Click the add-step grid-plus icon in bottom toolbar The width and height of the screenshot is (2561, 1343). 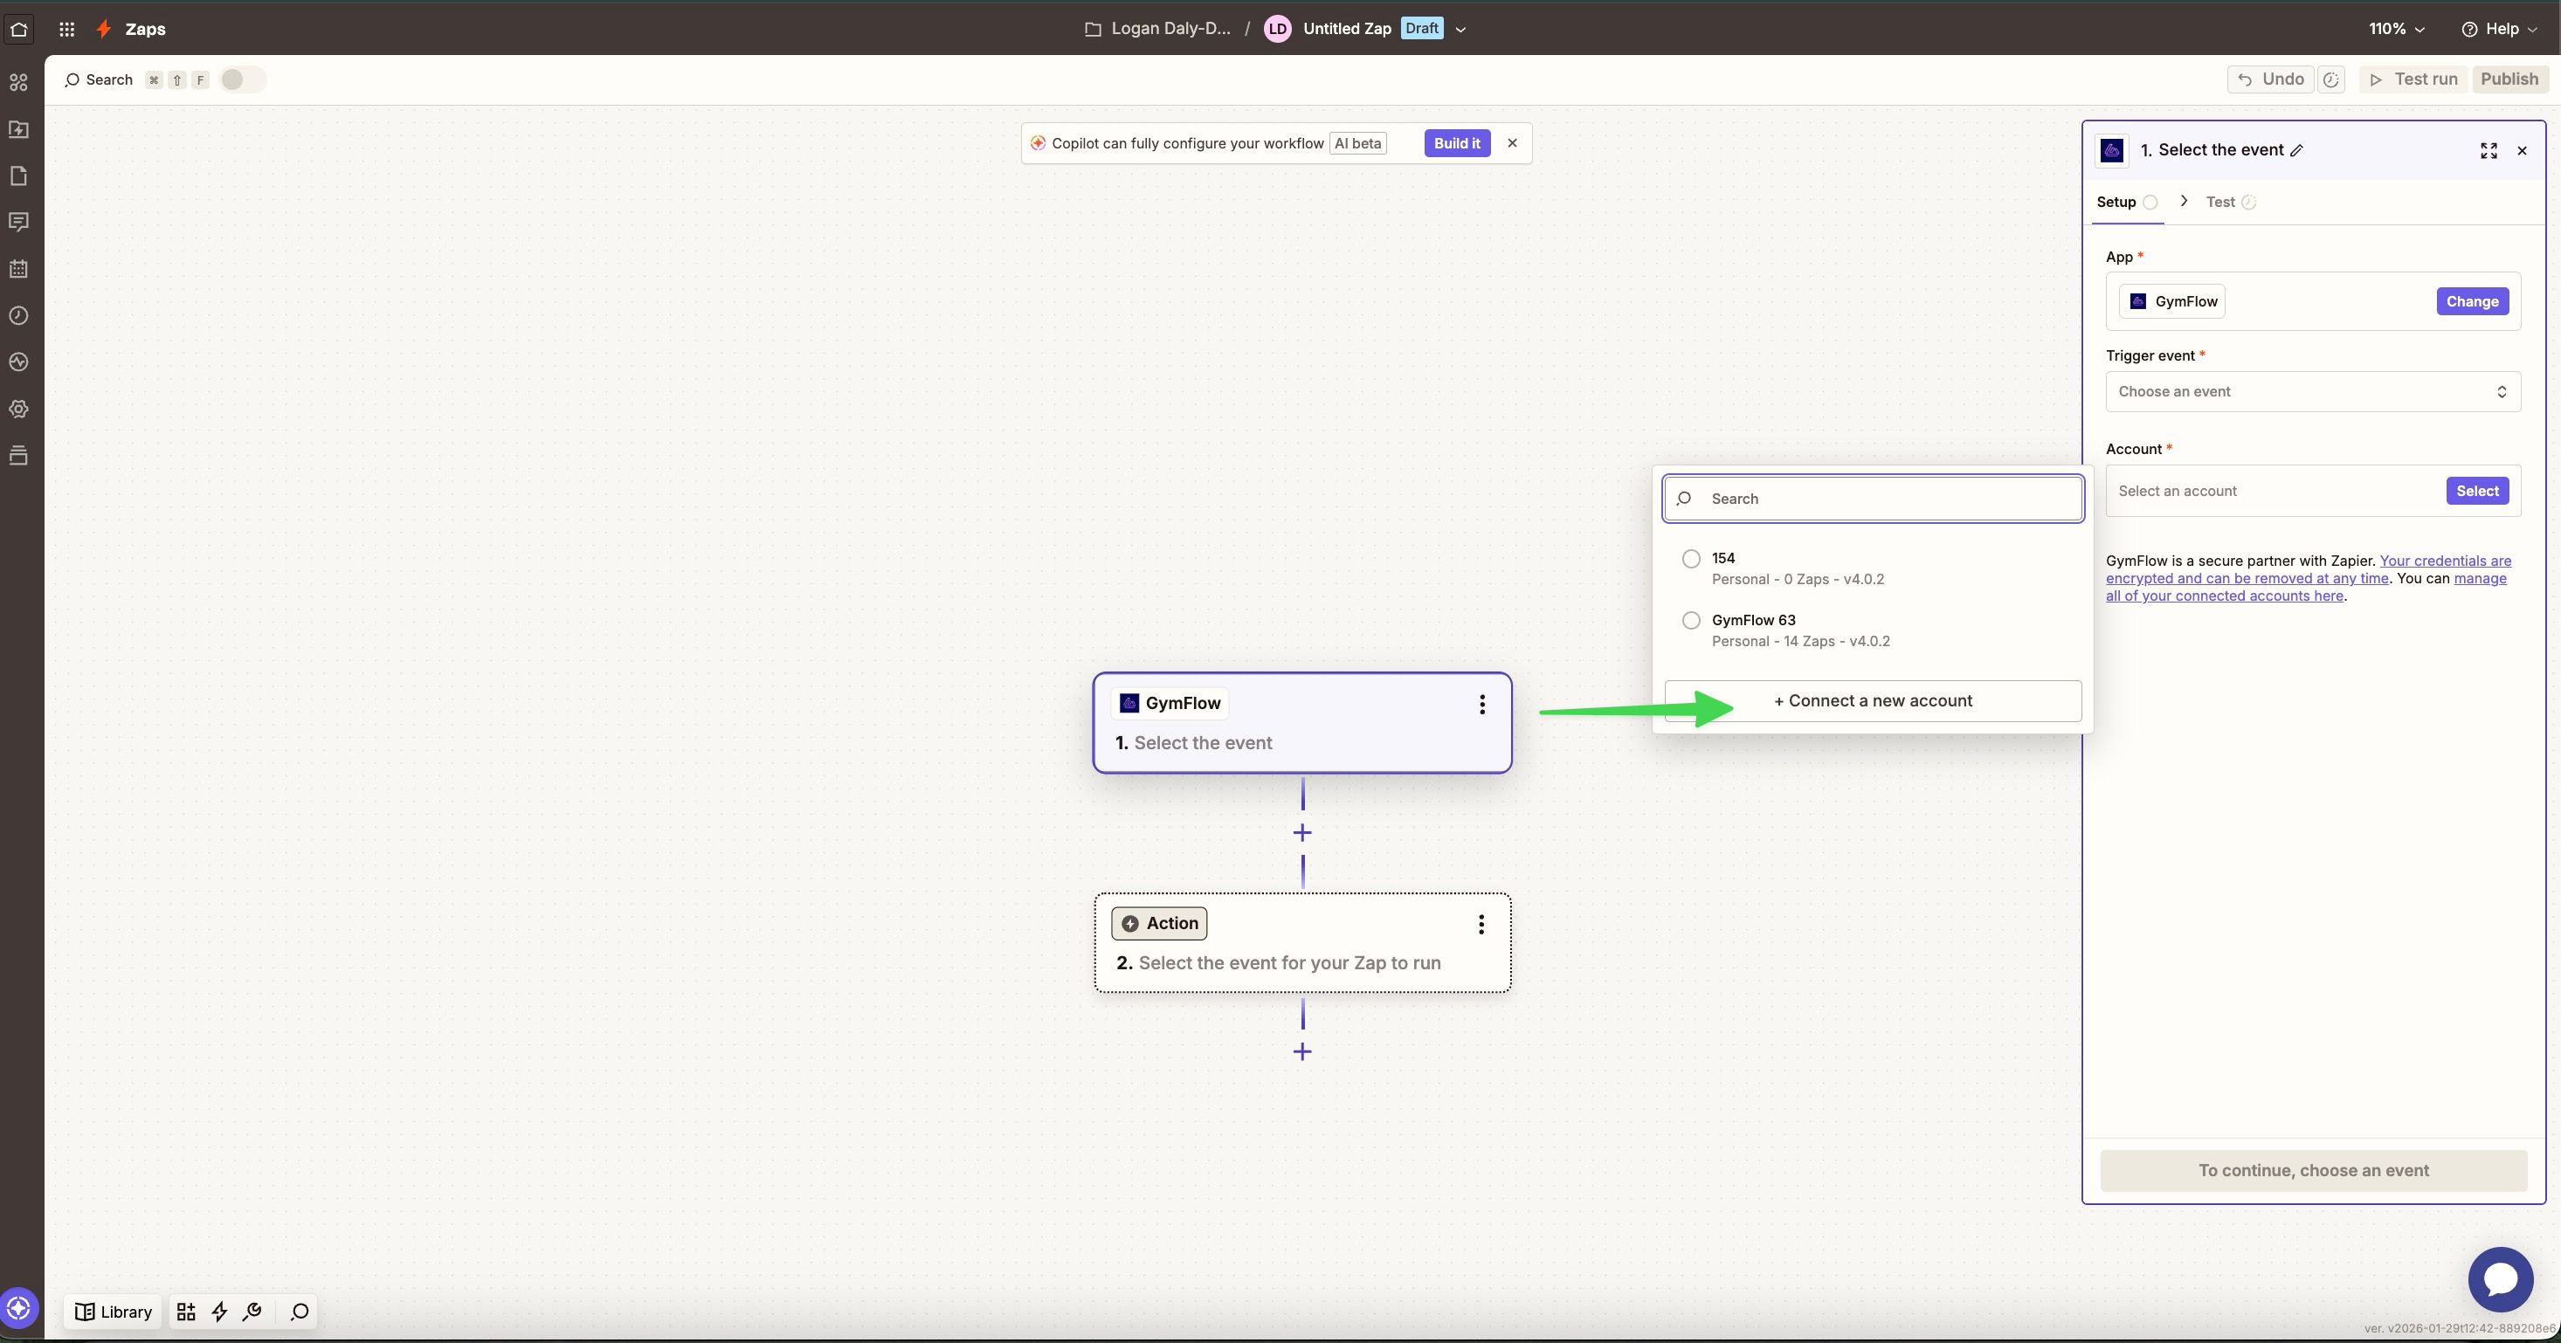tap(186, 1312)
